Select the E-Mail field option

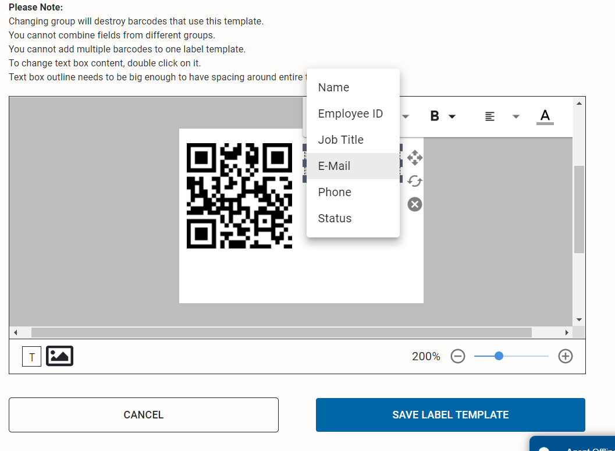(353, 166)
